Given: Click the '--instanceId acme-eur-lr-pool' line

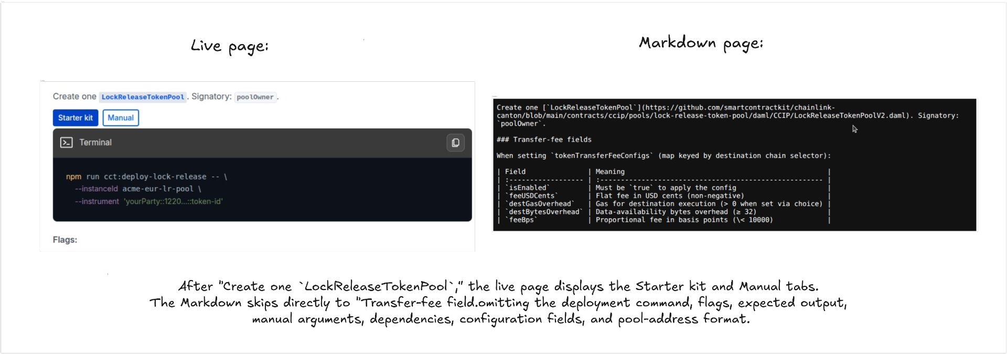Looking at the screenshot, I should coord(138,189).
